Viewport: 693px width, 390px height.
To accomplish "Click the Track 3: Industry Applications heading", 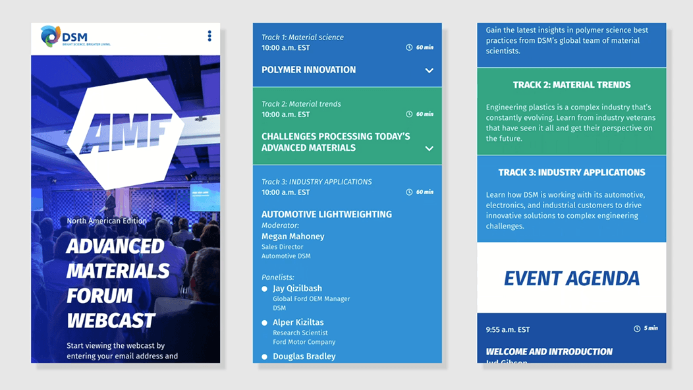I will [571, 173].
